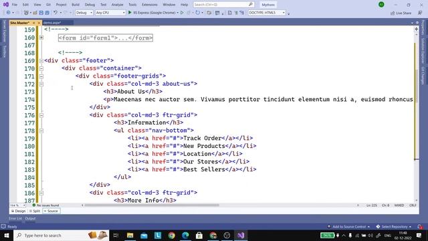Open the Build menu
Screen dimensions: 428x241
76,5
